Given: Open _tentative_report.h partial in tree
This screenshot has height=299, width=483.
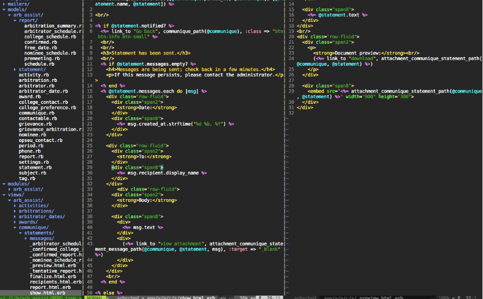Looking at the screenshot, I should [56, 271].
